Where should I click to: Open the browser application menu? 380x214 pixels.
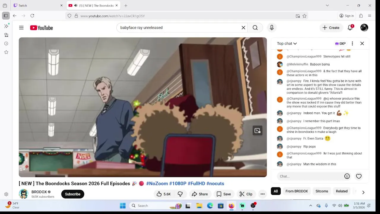[x=370, y=16]
